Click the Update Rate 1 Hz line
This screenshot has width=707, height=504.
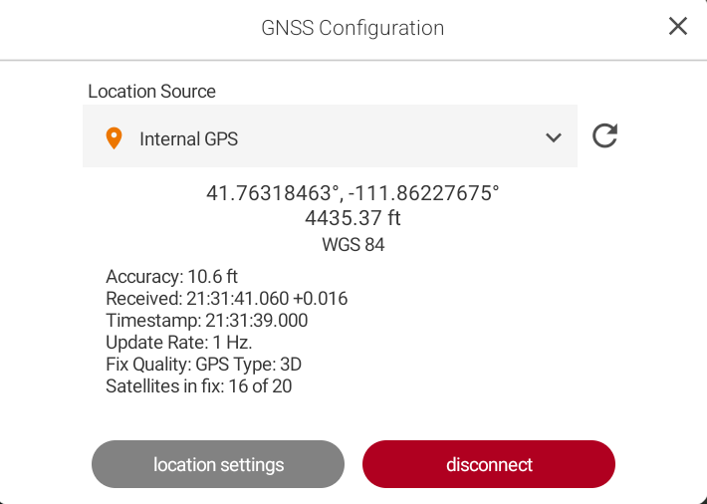click(x=171, y=343)
